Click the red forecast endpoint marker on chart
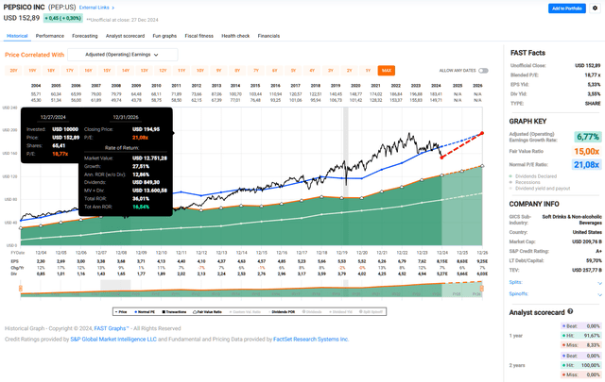605x382 pixels. (482, 133)
